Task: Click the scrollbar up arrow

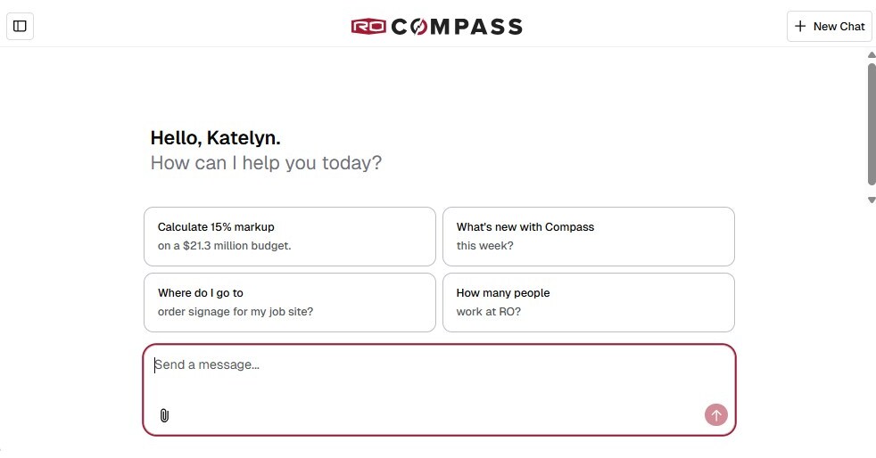Action: (x=872, y=55)
